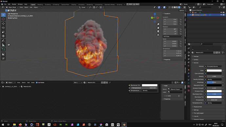Image resolution: width=226 pixels, height=127 pixels.
Task: Click the viewport zoom magnifier icon
Action: [158, 24]
